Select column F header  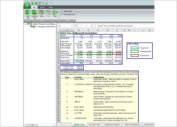[117, 30]
